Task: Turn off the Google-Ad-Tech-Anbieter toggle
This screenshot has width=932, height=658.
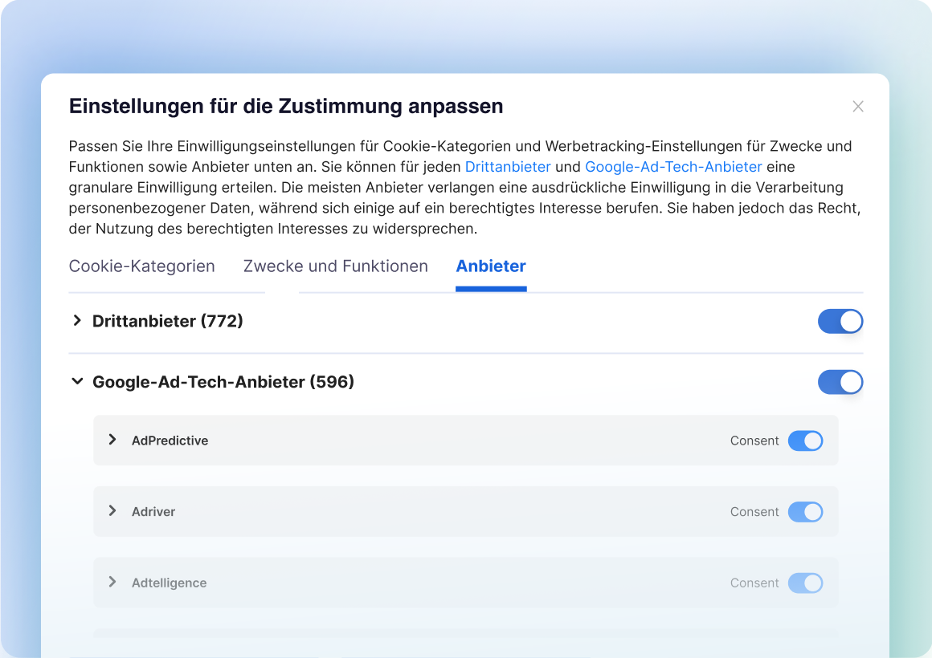Action: coord(840,382)
